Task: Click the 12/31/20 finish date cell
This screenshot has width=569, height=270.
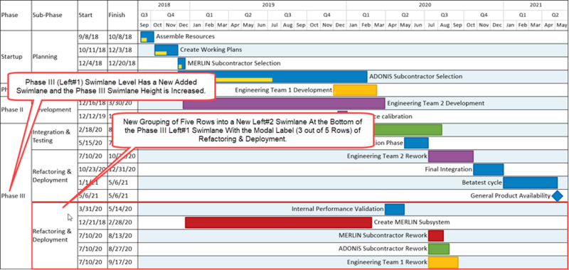Action: coord(122,169)
